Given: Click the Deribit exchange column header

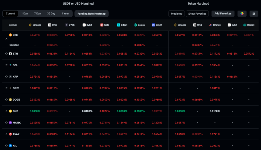Looking at the screenshot, I should point(249,25).
